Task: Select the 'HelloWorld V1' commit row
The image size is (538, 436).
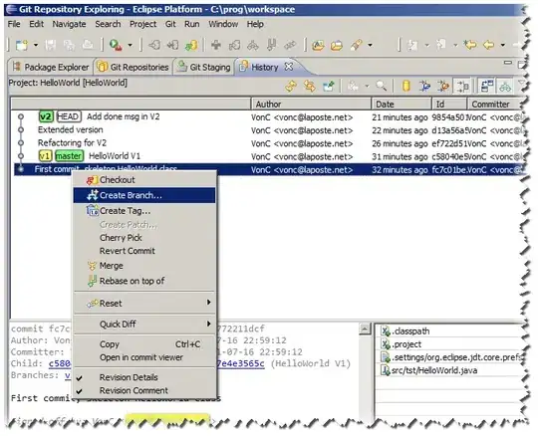Action: (268, 156)
